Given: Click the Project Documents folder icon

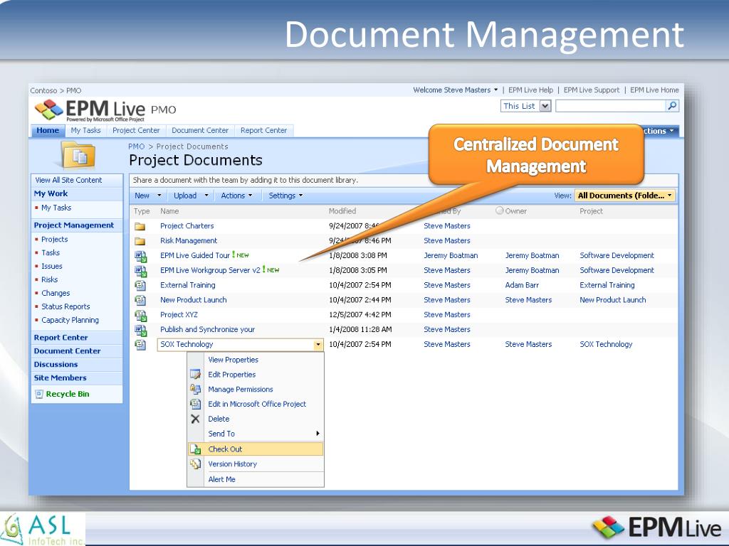Looking at the screenshot, I should click(x=78, y=156).
